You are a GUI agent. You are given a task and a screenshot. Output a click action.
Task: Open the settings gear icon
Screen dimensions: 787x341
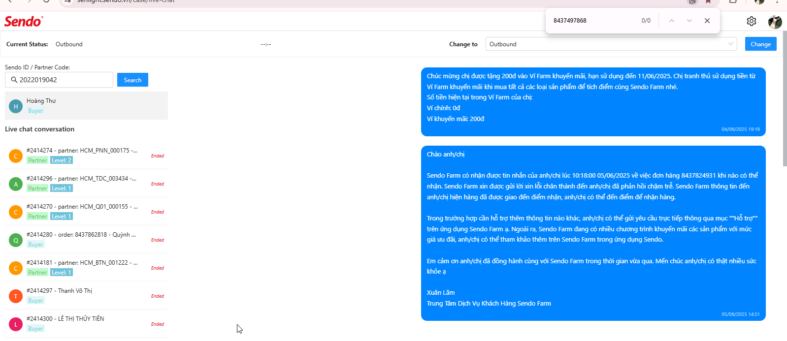click(751, 21)
